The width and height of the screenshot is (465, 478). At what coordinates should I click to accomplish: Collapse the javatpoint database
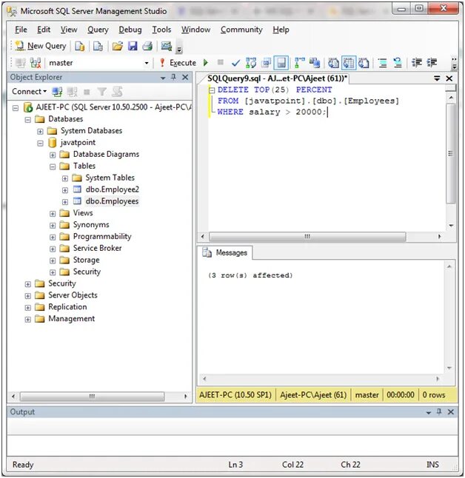coord(40,144)
